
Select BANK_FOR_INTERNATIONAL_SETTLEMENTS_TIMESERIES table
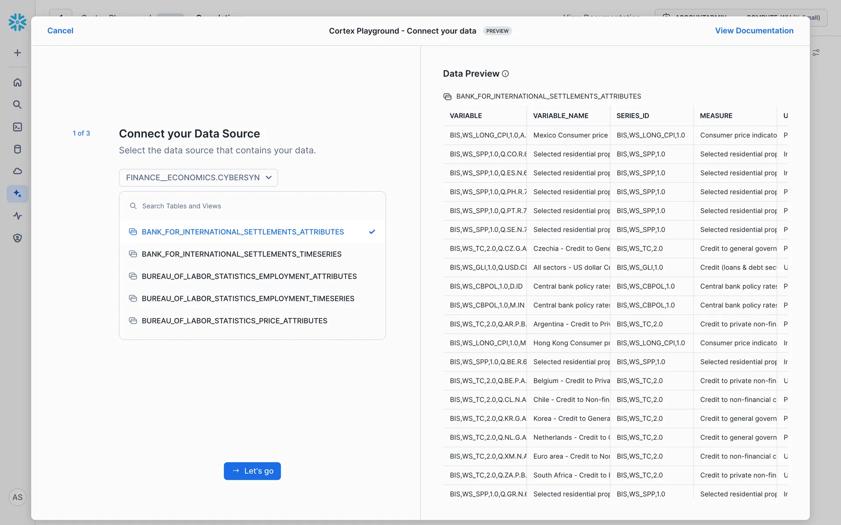coord(241,254)
